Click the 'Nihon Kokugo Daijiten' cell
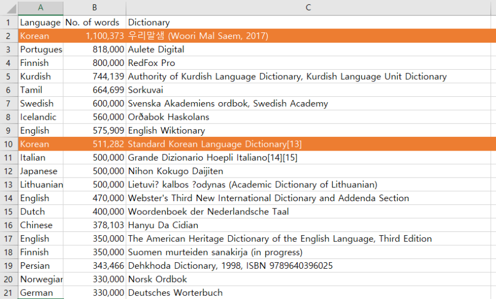This screenshot has height=299, width=496. pos(308,171)
